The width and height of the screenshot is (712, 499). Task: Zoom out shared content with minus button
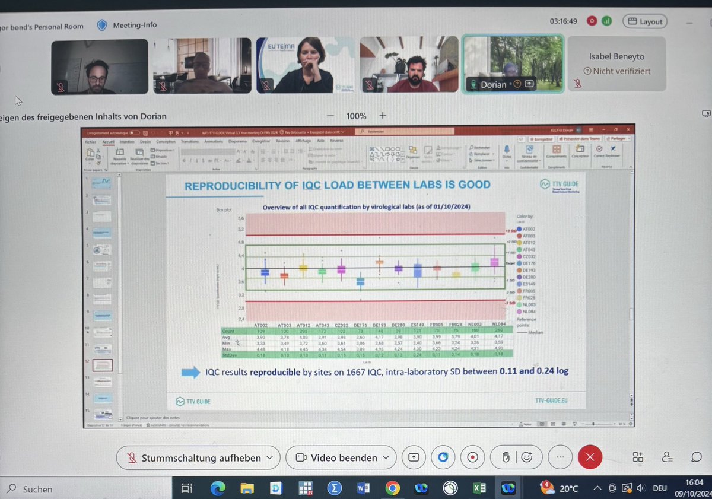tap(330, 116)
